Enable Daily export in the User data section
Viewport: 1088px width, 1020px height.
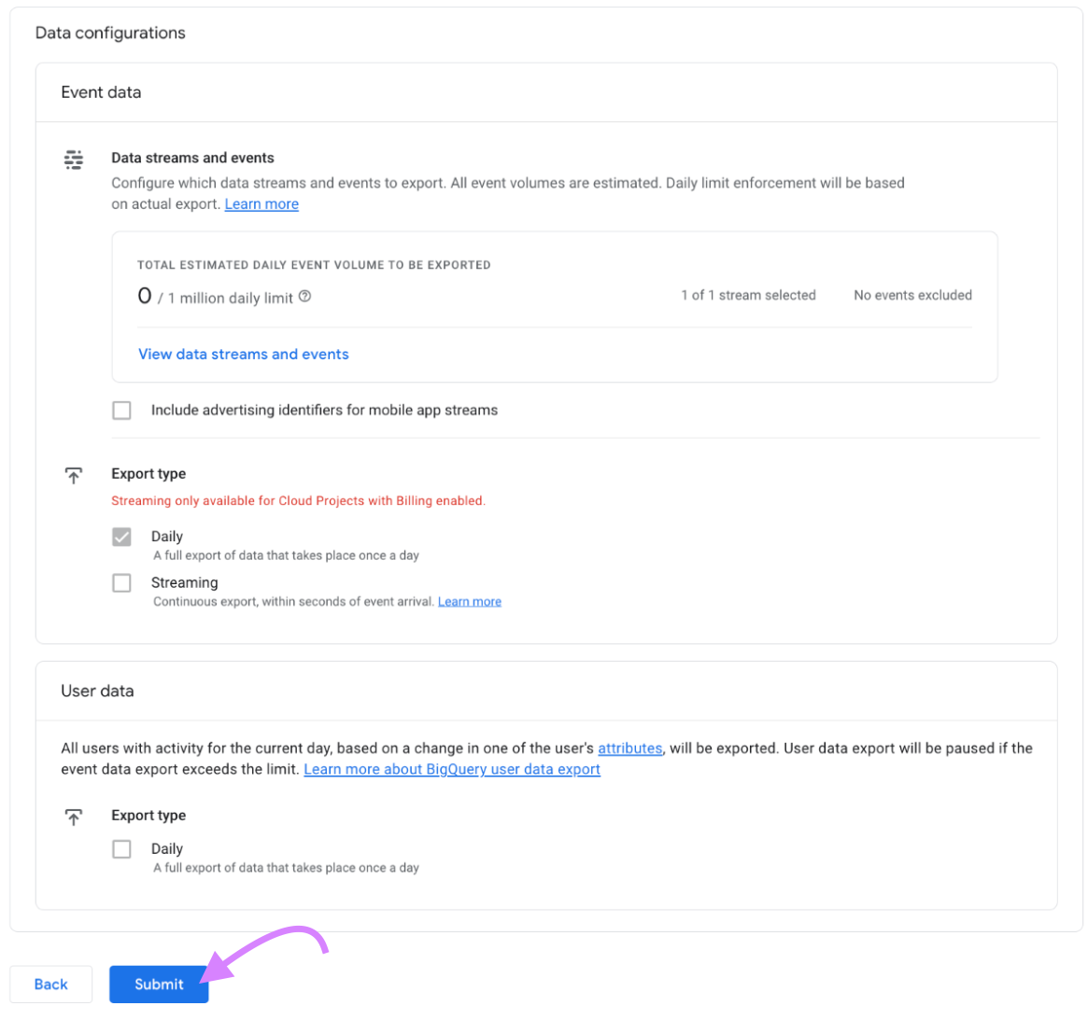(x=121, y=848)
